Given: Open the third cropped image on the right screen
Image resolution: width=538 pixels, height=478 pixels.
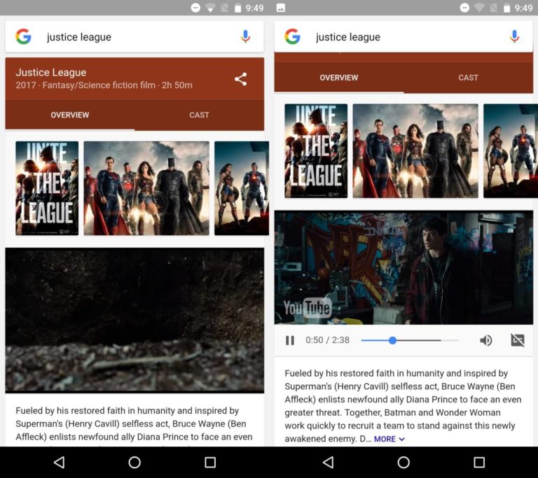Looking at the screenshot, I should pyautogui.click(x=511, y=151).
